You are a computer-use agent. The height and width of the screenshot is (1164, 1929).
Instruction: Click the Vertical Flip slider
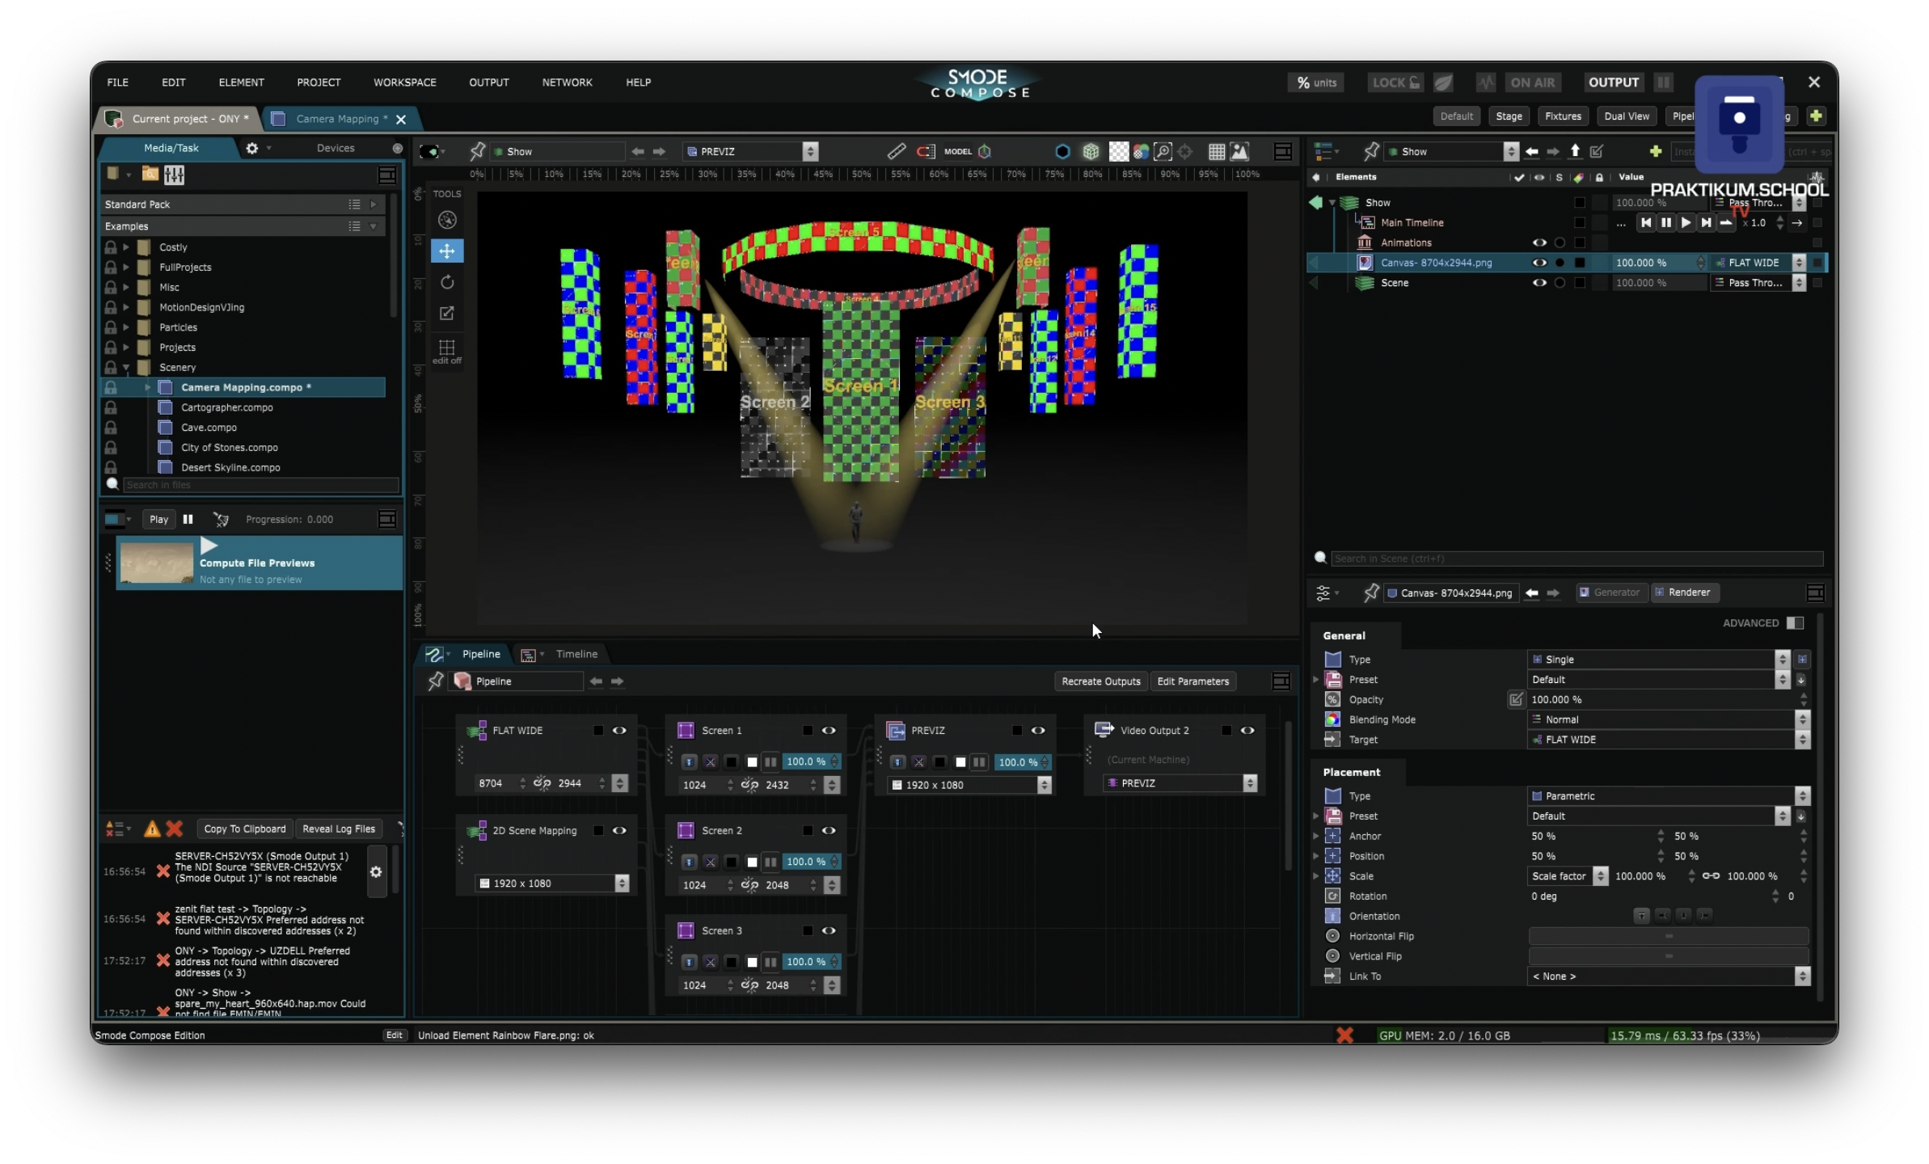(1668, 956)
